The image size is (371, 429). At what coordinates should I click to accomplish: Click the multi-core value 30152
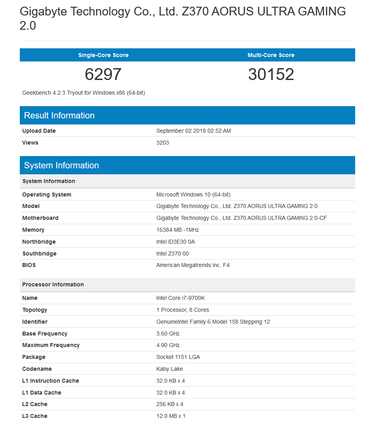pyautogui.click(x=271, y=74)
